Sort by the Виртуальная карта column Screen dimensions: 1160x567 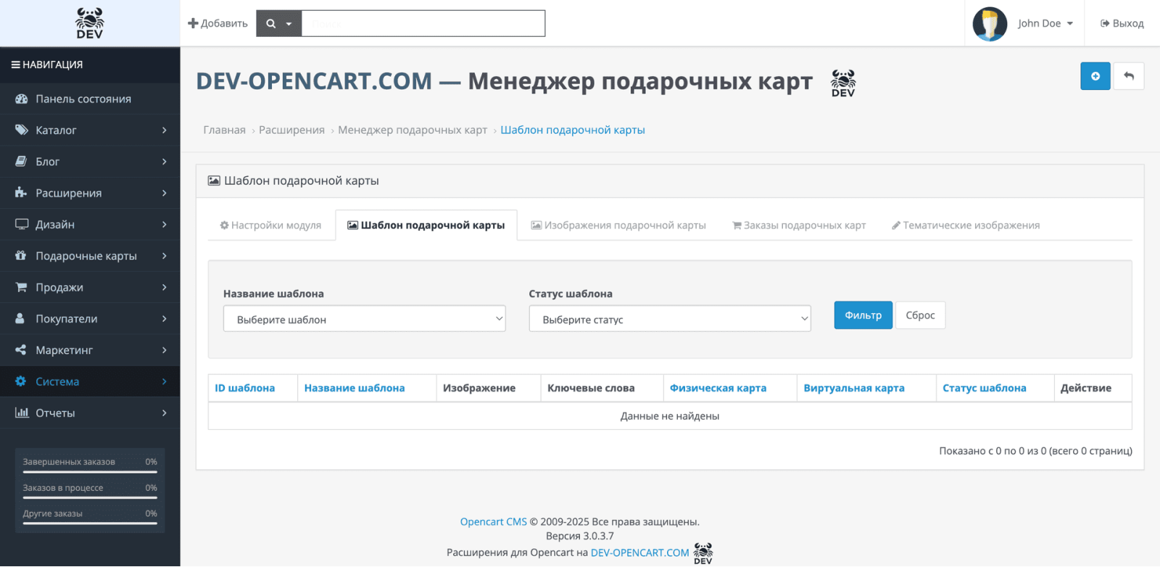[x=854, y=388]
